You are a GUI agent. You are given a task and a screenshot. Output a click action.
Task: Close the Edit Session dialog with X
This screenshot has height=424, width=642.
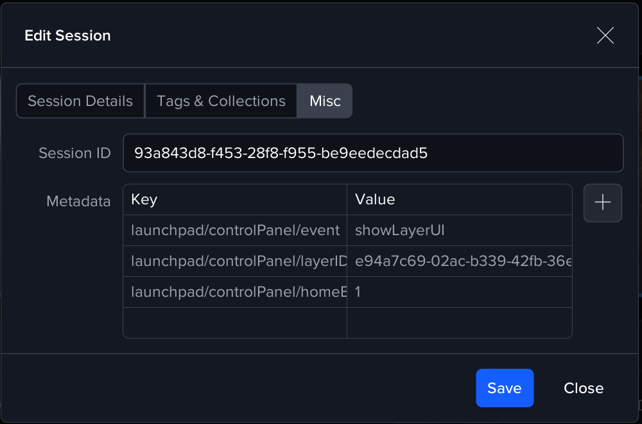pyautogui.click(x=605, y=36)
